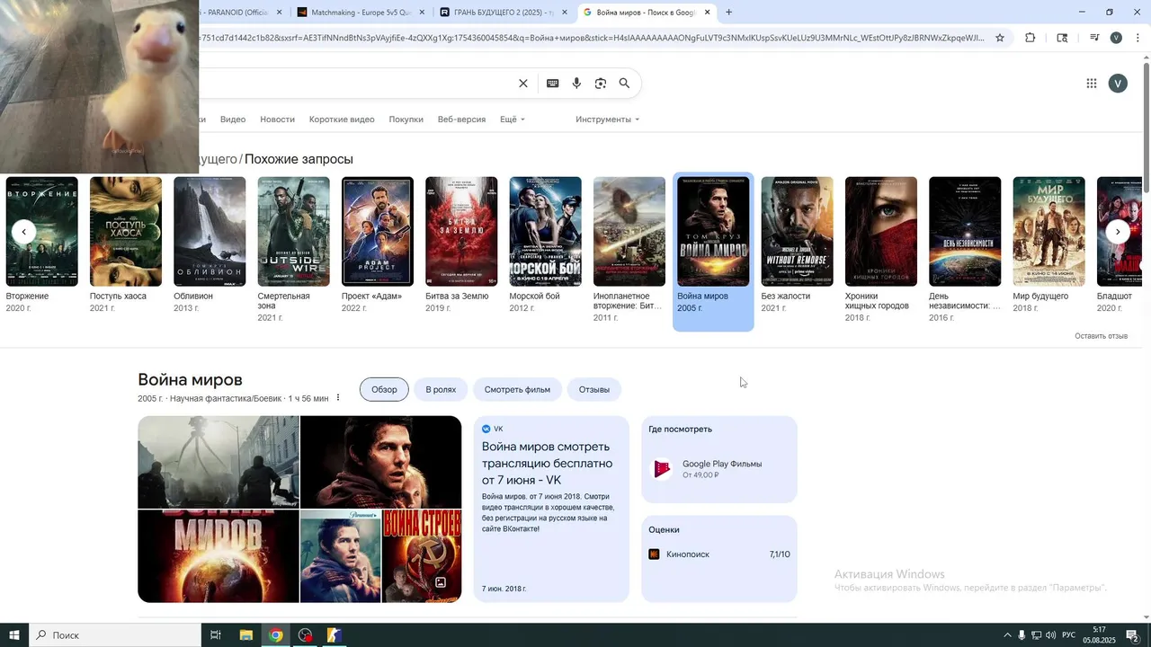
Task: Show hidden system tray icons
Action: 1007,635
